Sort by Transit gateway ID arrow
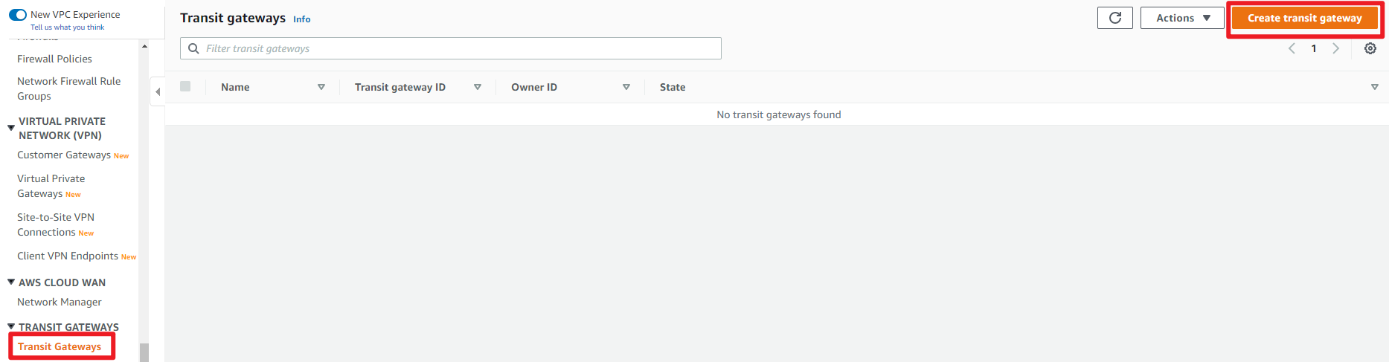Image resolution: width=1389 pixels, height=362 pixels. click(478, 87)
